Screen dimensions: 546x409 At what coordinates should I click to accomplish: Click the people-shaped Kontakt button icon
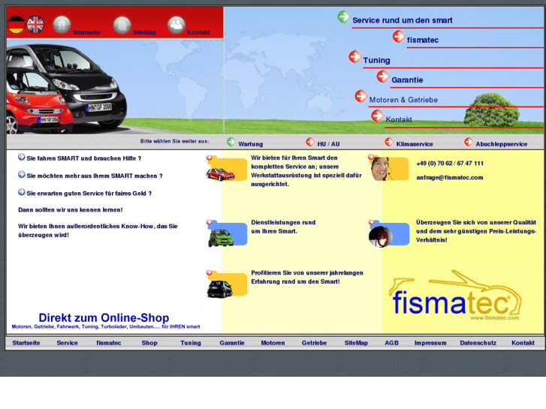[176, 25]
